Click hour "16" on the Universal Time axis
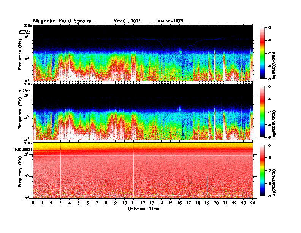The image size is (301, 233). pos(179,203)
